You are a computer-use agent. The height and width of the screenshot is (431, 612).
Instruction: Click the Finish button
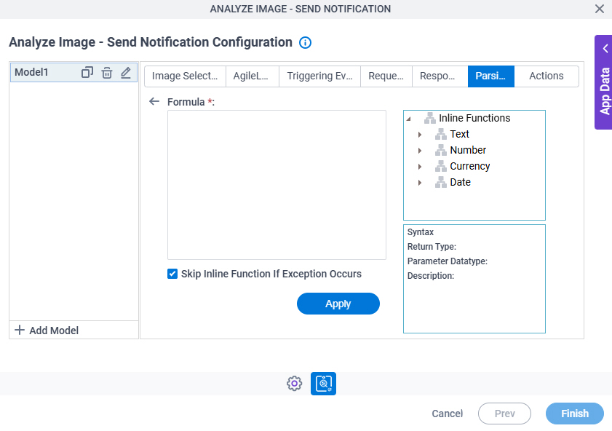click(575, 414)
